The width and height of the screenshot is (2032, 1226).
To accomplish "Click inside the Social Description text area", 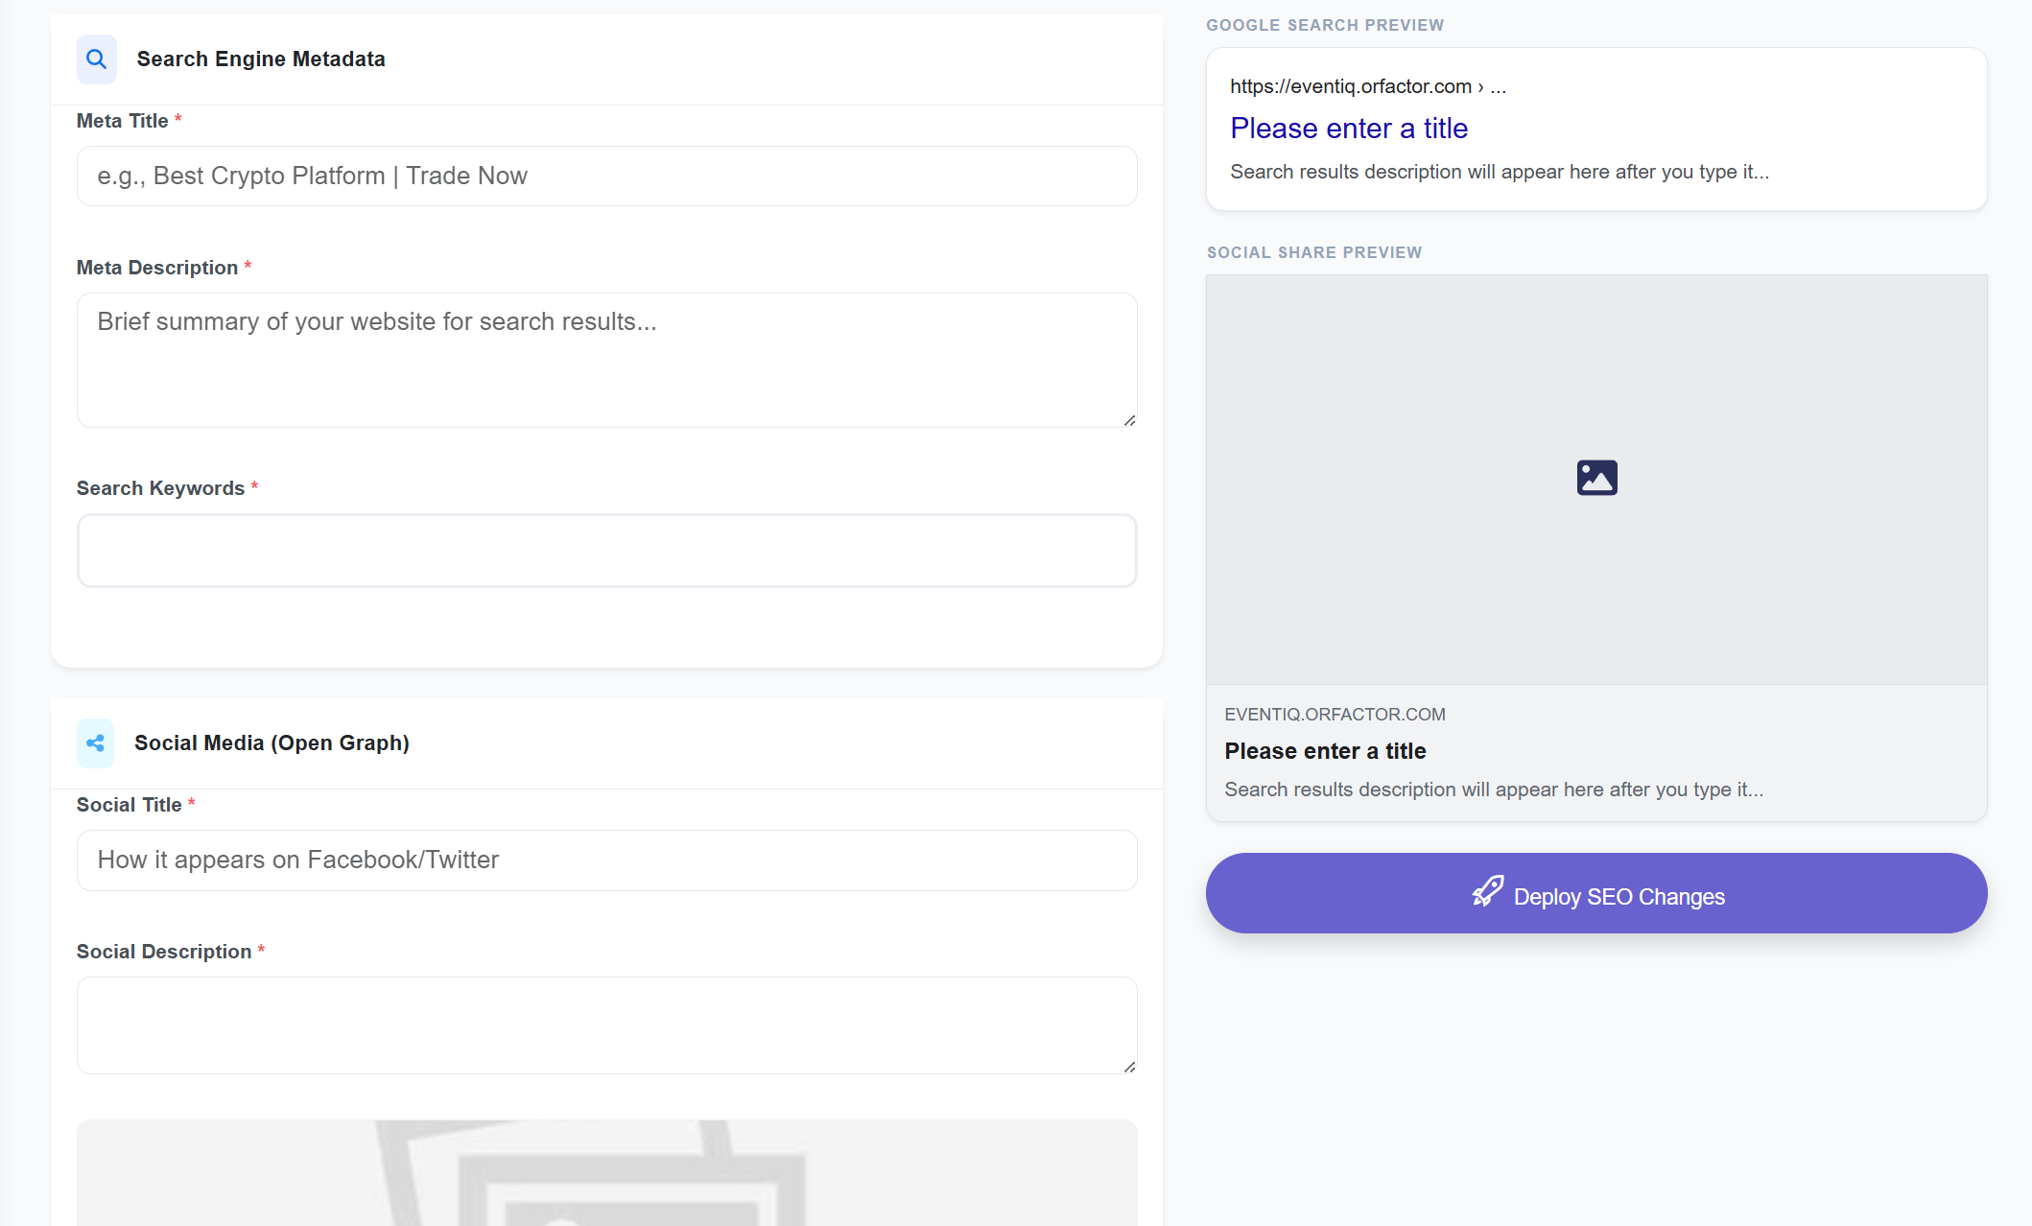I will pos(606,1025).
